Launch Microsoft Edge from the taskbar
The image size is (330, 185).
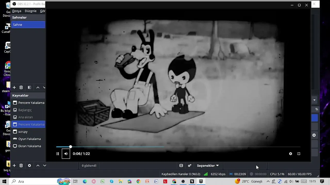[x=85, y=181]
